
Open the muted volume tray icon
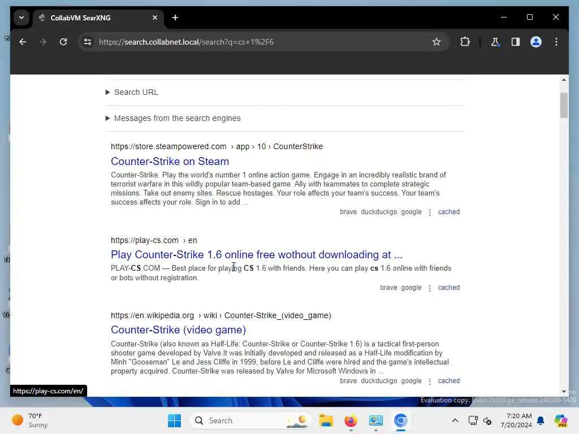click(487, 420)
